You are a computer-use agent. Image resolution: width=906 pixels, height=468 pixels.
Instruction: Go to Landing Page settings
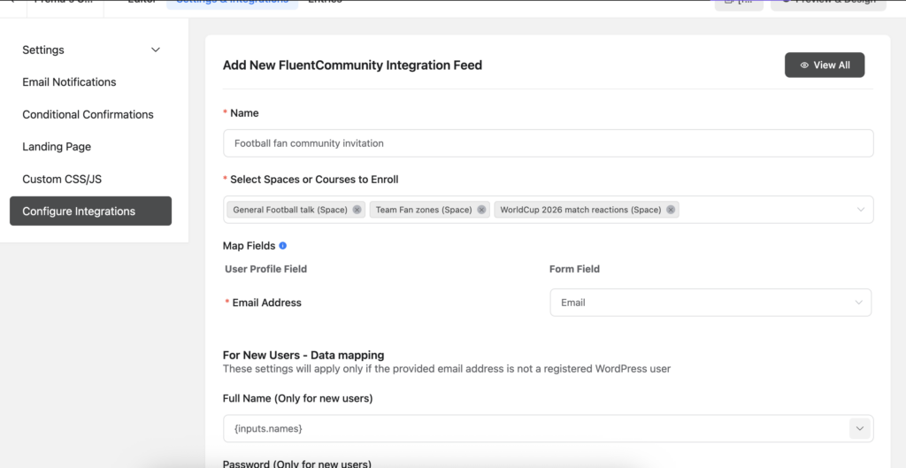(x=57, y=147)
